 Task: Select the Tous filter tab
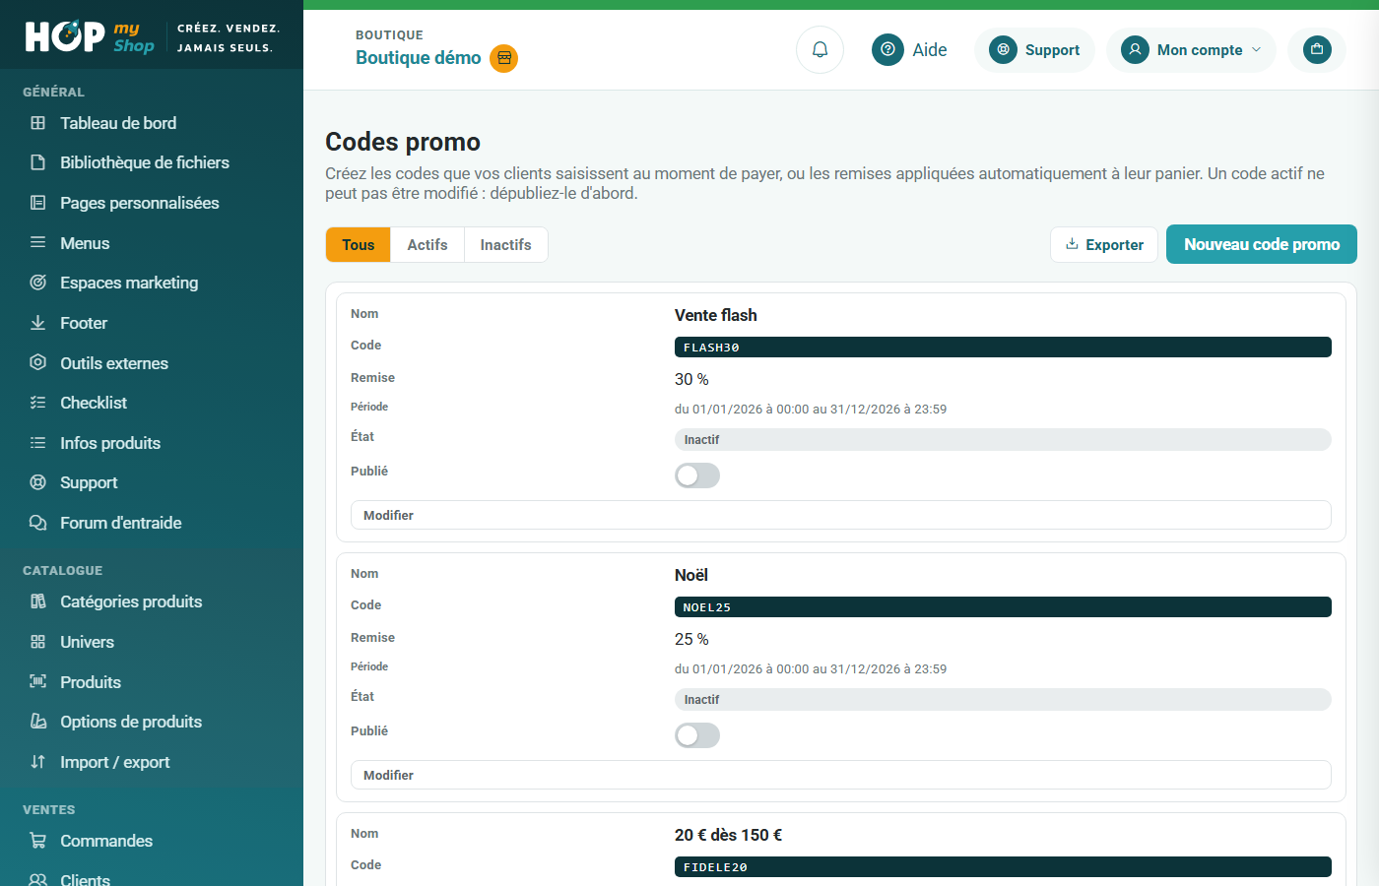[x=359, y=245]
